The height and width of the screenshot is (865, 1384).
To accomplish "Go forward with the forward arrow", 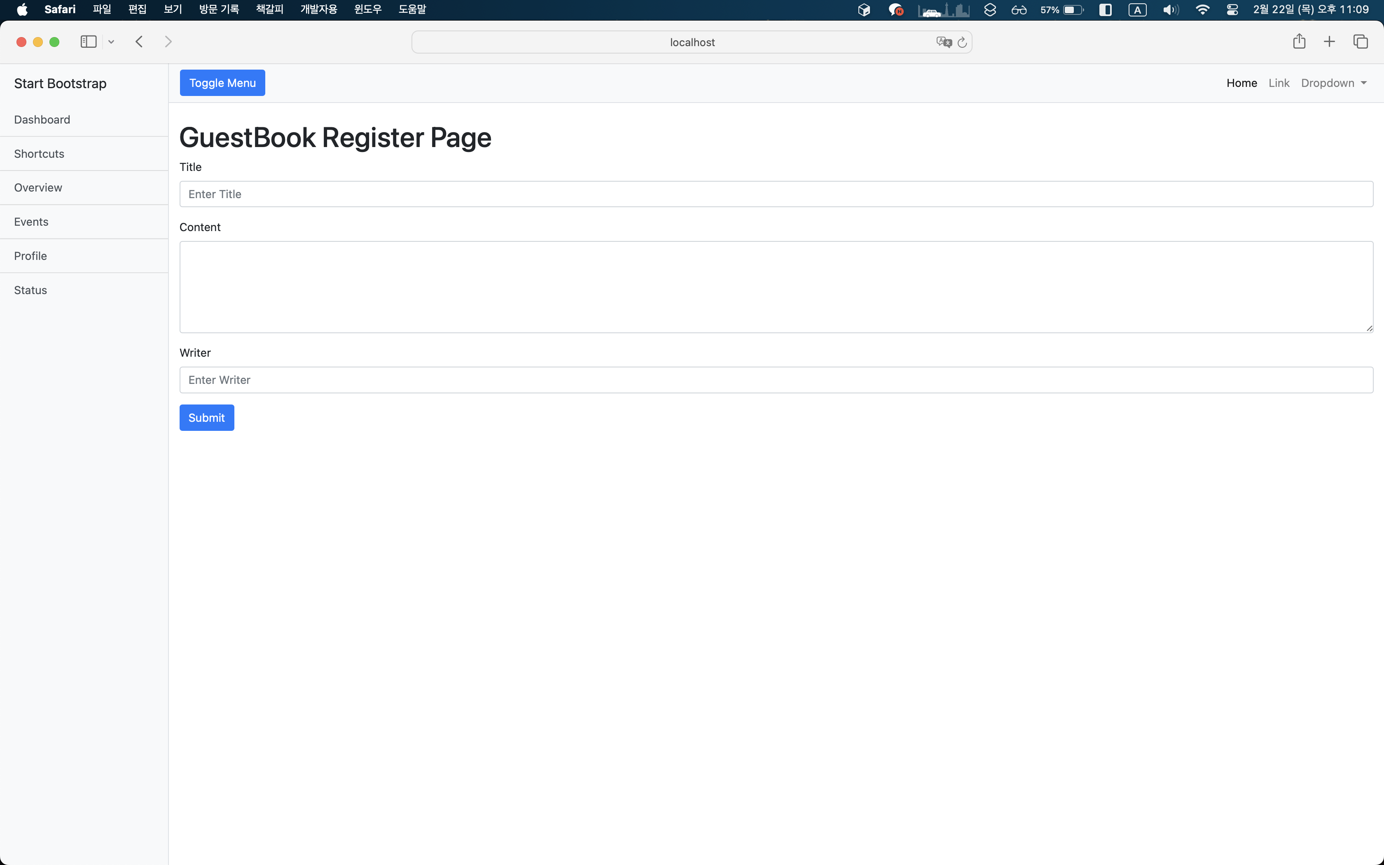I will (168, 42).
